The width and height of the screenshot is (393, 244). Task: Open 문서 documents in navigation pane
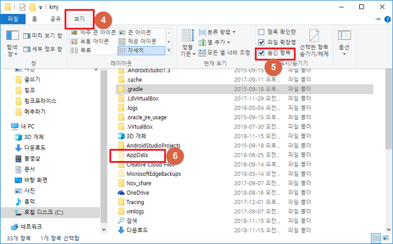tap(25, 169)
